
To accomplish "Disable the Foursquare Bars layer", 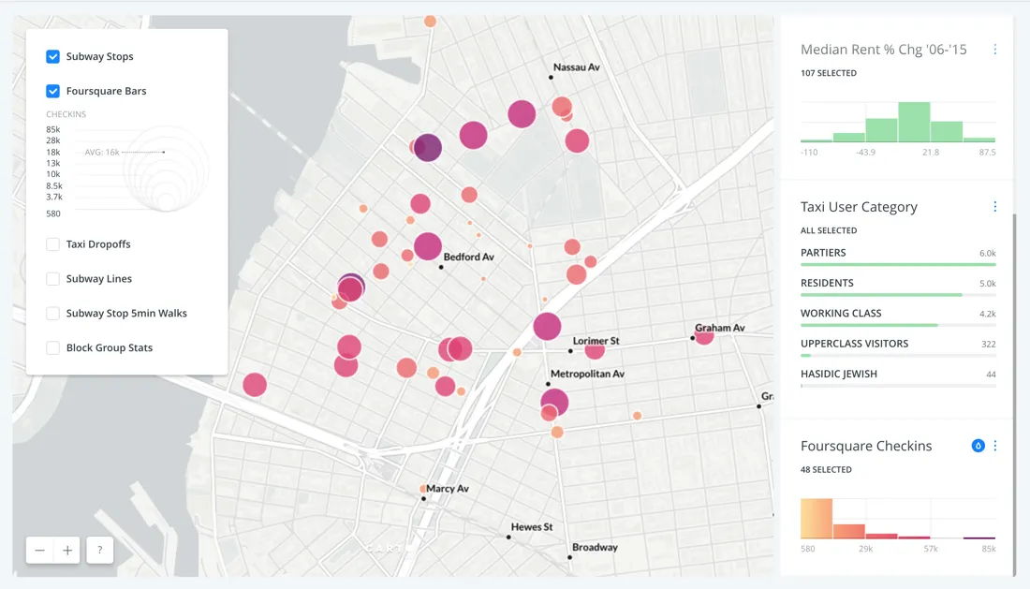I will (53, 92).
